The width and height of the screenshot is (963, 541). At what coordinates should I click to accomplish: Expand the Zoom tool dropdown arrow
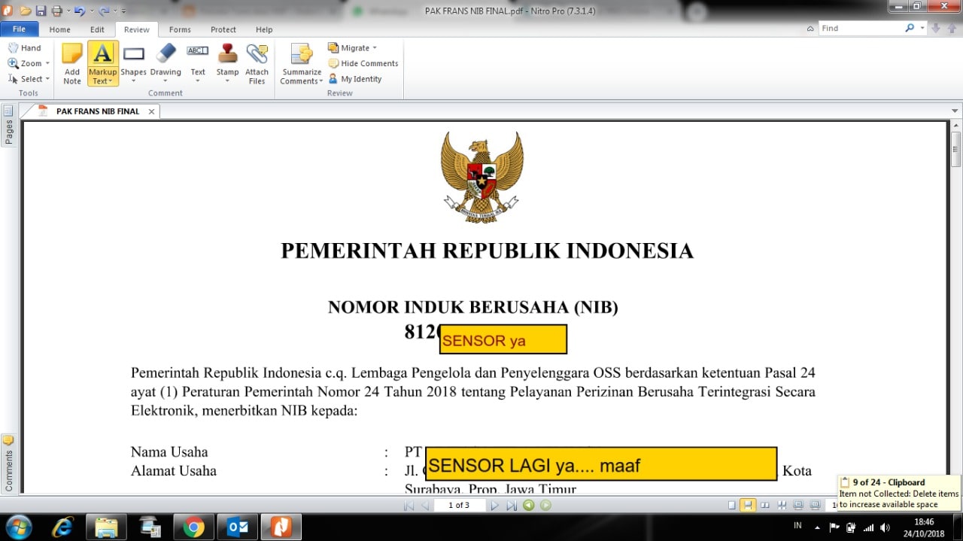coord(47,63)
